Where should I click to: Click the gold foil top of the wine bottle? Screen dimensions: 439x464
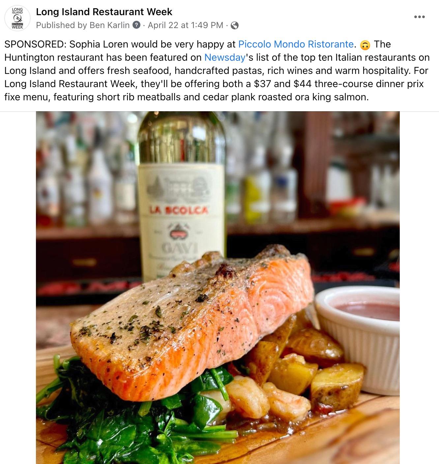(x=182, y=138)
